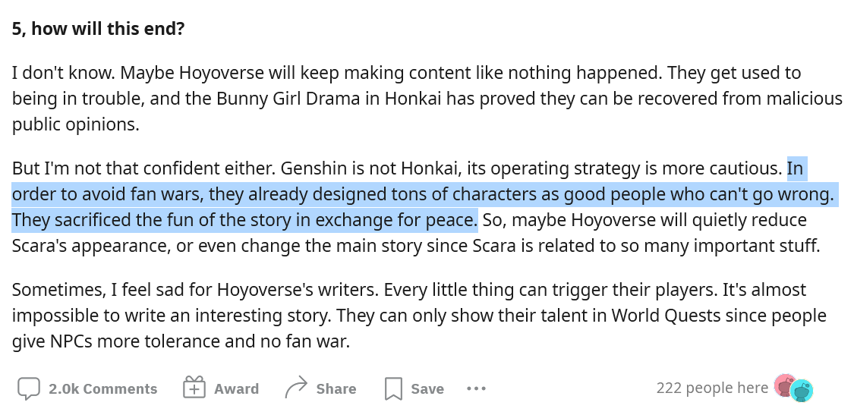Click the speech bubble comments icon
The image size is (854, 415).
coord(29,388)
